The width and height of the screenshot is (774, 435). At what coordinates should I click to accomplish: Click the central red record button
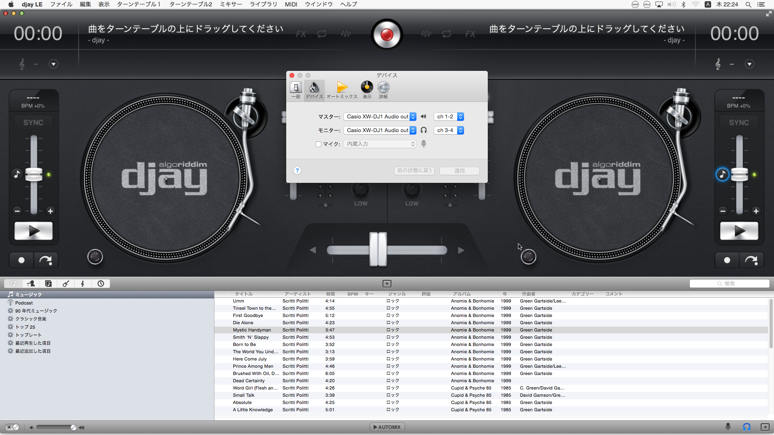(x=387, y=35)
